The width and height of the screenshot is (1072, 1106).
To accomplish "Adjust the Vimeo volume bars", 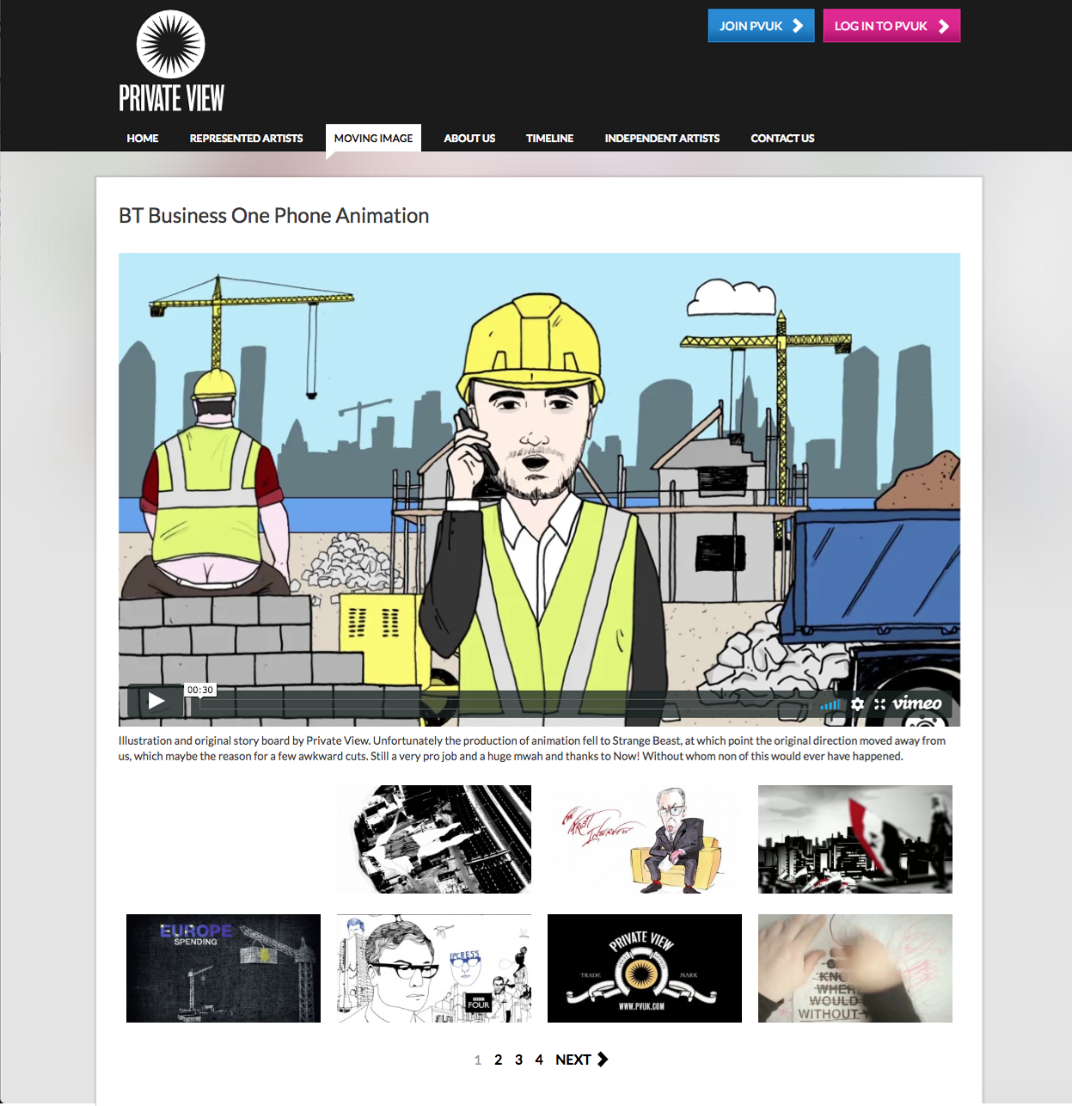I will (830, 704).
